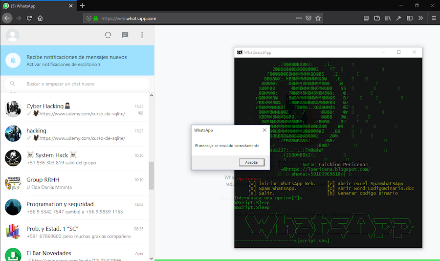Click the green padlock security icon
The height and width of the screenshot is (261, 440).
[x=96, y=18]
